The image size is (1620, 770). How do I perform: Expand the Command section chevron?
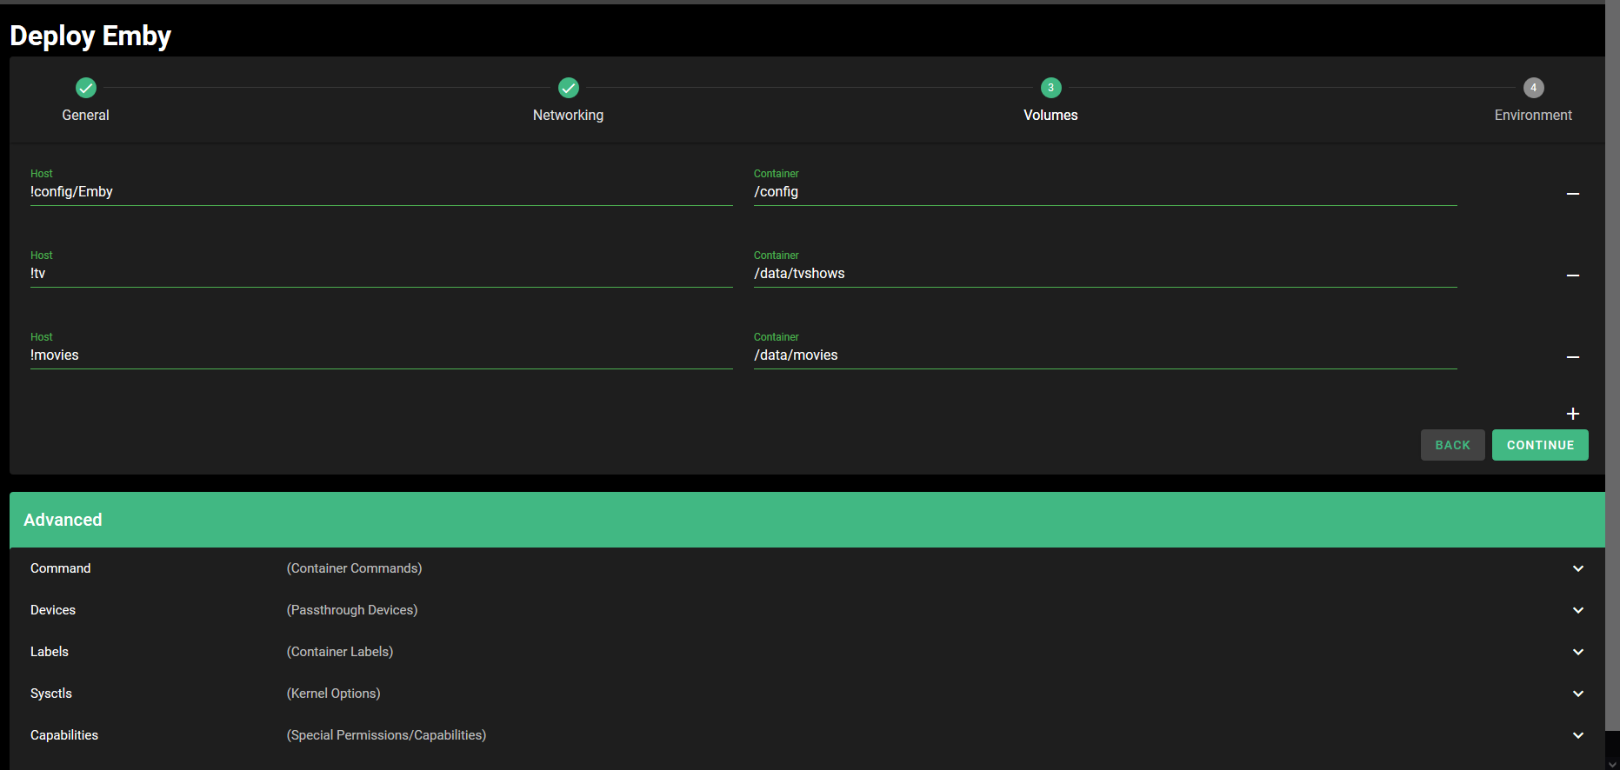(x=1577, y=568)
